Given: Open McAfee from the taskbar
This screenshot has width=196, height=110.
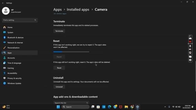Looking at the screenshot, I should (x=121, y=107).
